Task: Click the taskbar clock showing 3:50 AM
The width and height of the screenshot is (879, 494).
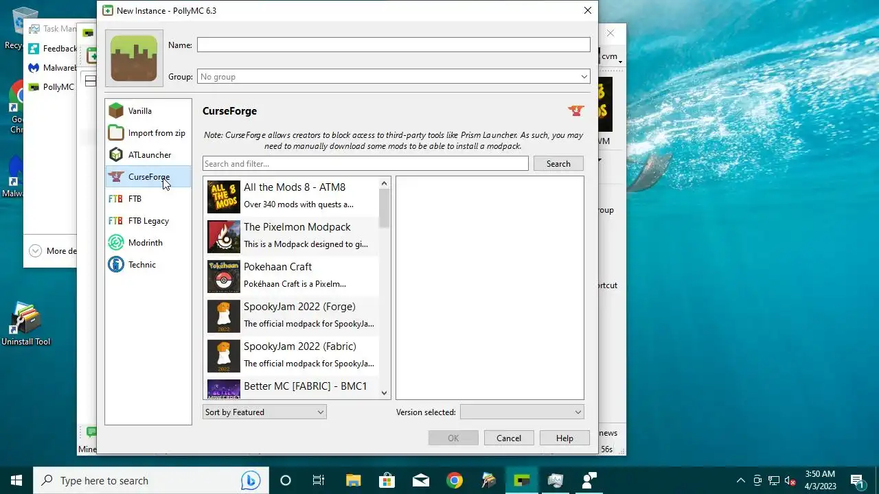Action: coord(819,480)
